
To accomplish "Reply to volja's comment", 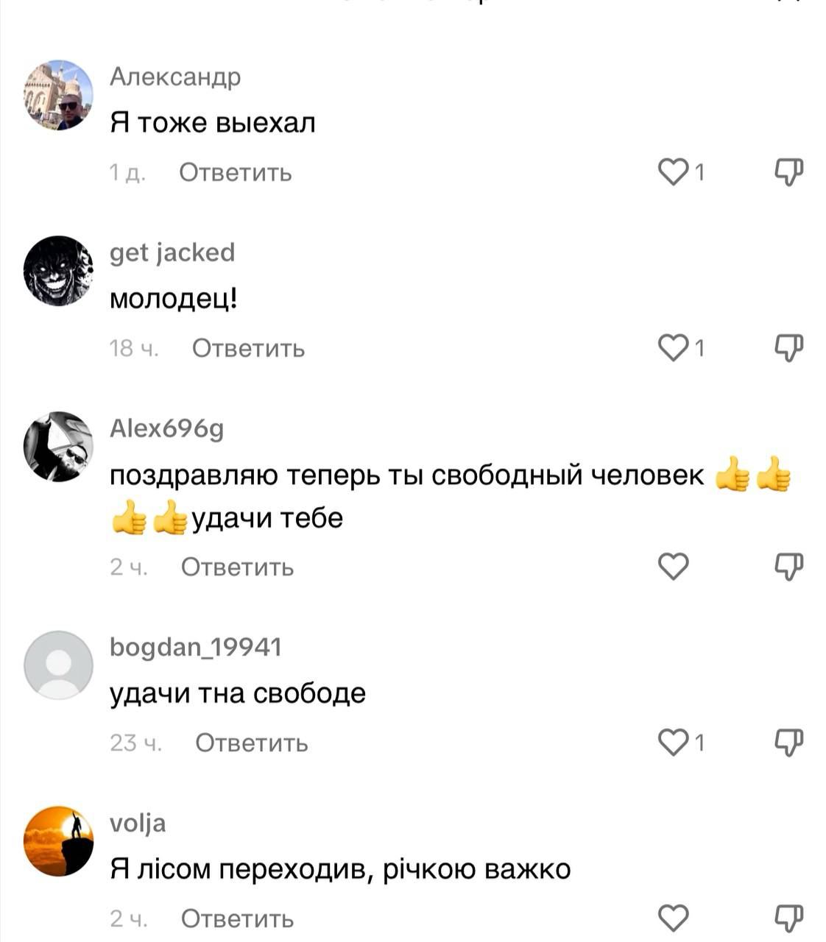I will [237, 918].
